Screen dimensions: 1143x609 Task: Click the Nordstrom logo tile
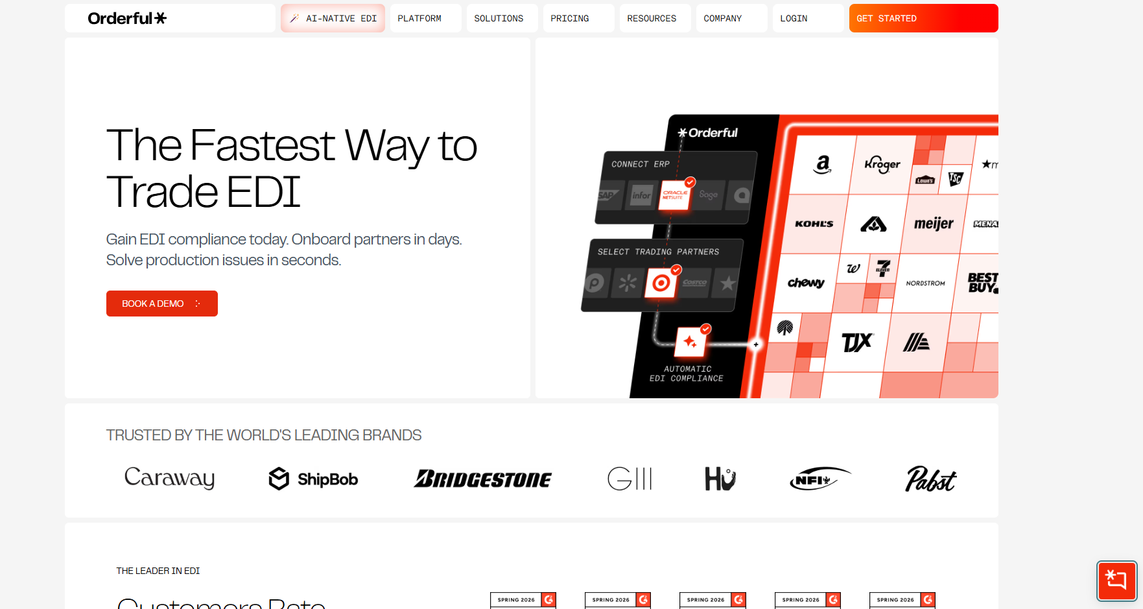tap(925, 283)
